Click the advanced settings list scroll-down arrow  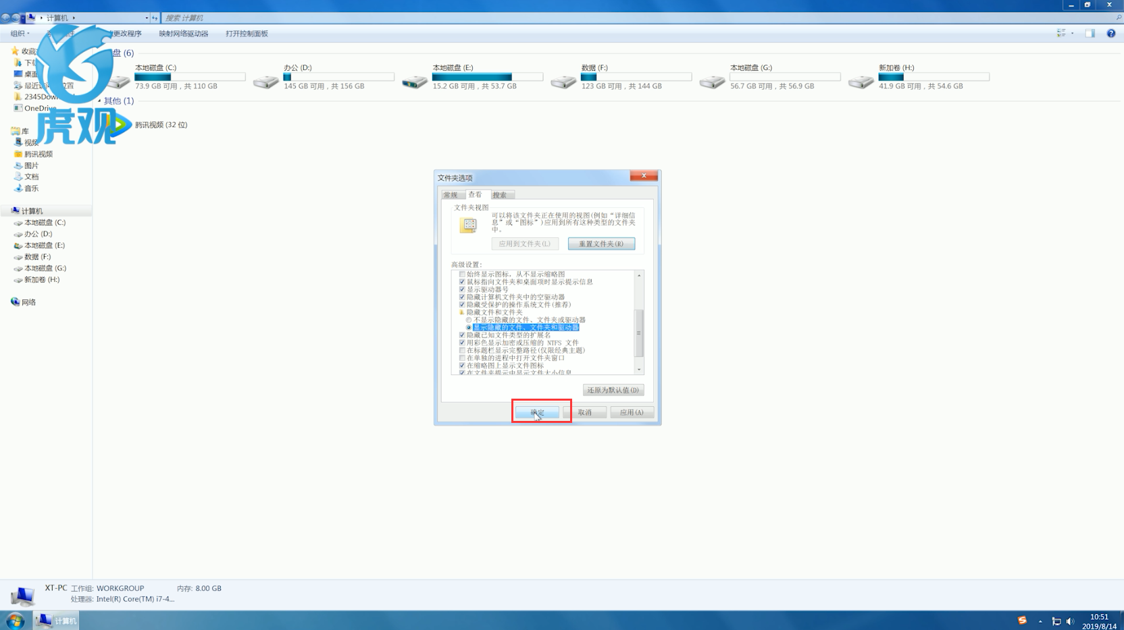[639, 370]
